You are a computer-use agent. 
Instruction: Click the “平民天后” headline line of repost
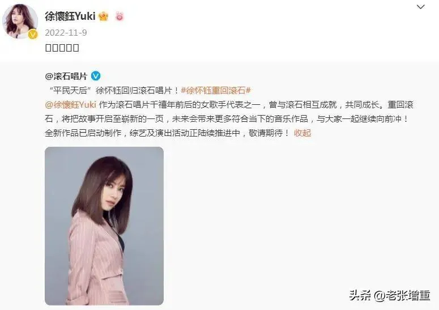pos(148,90)
